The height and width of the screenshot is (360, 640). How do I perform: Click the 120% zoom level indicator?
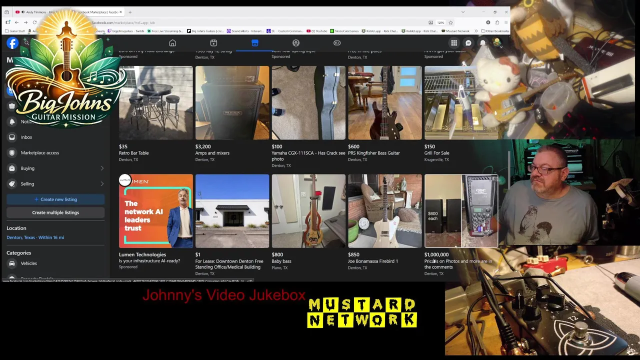tap(440, 22)
